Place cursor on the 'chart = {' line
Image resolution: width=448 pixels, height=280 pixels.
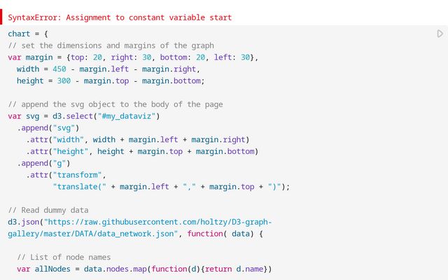click(x=28, y=34)
